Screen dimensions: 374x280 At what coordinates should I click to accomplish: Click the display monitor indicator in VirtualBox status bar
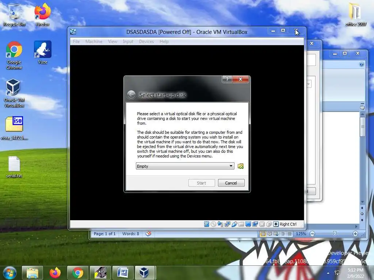(248, 224)
